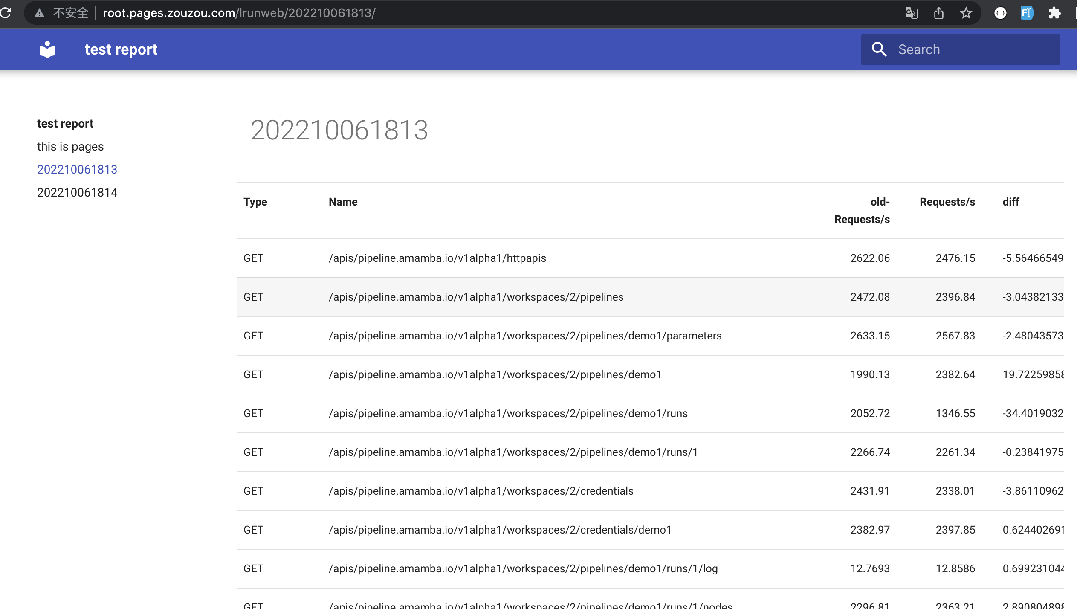Click the old value 2052.72

(x=870, y=413)
